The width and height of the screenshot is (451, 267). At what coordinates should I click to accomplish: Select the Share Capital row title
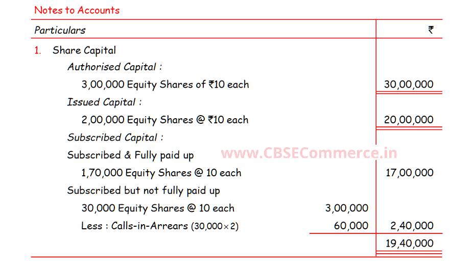(84, 50)
